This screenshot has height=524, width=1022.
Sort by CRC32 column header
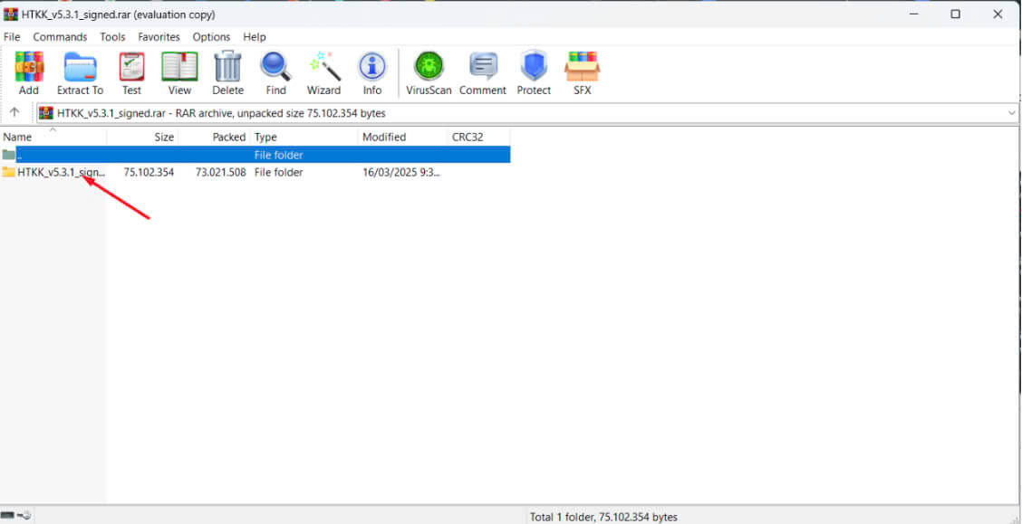[x=479, y=137]
